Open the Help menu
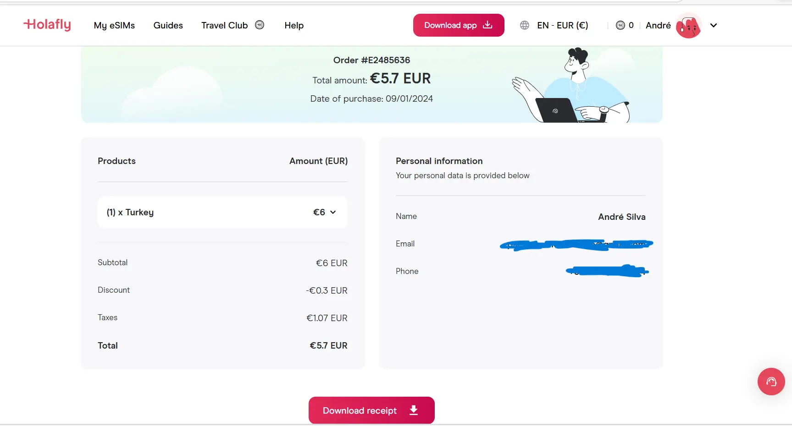792x426 pixels. pos(294,25)
